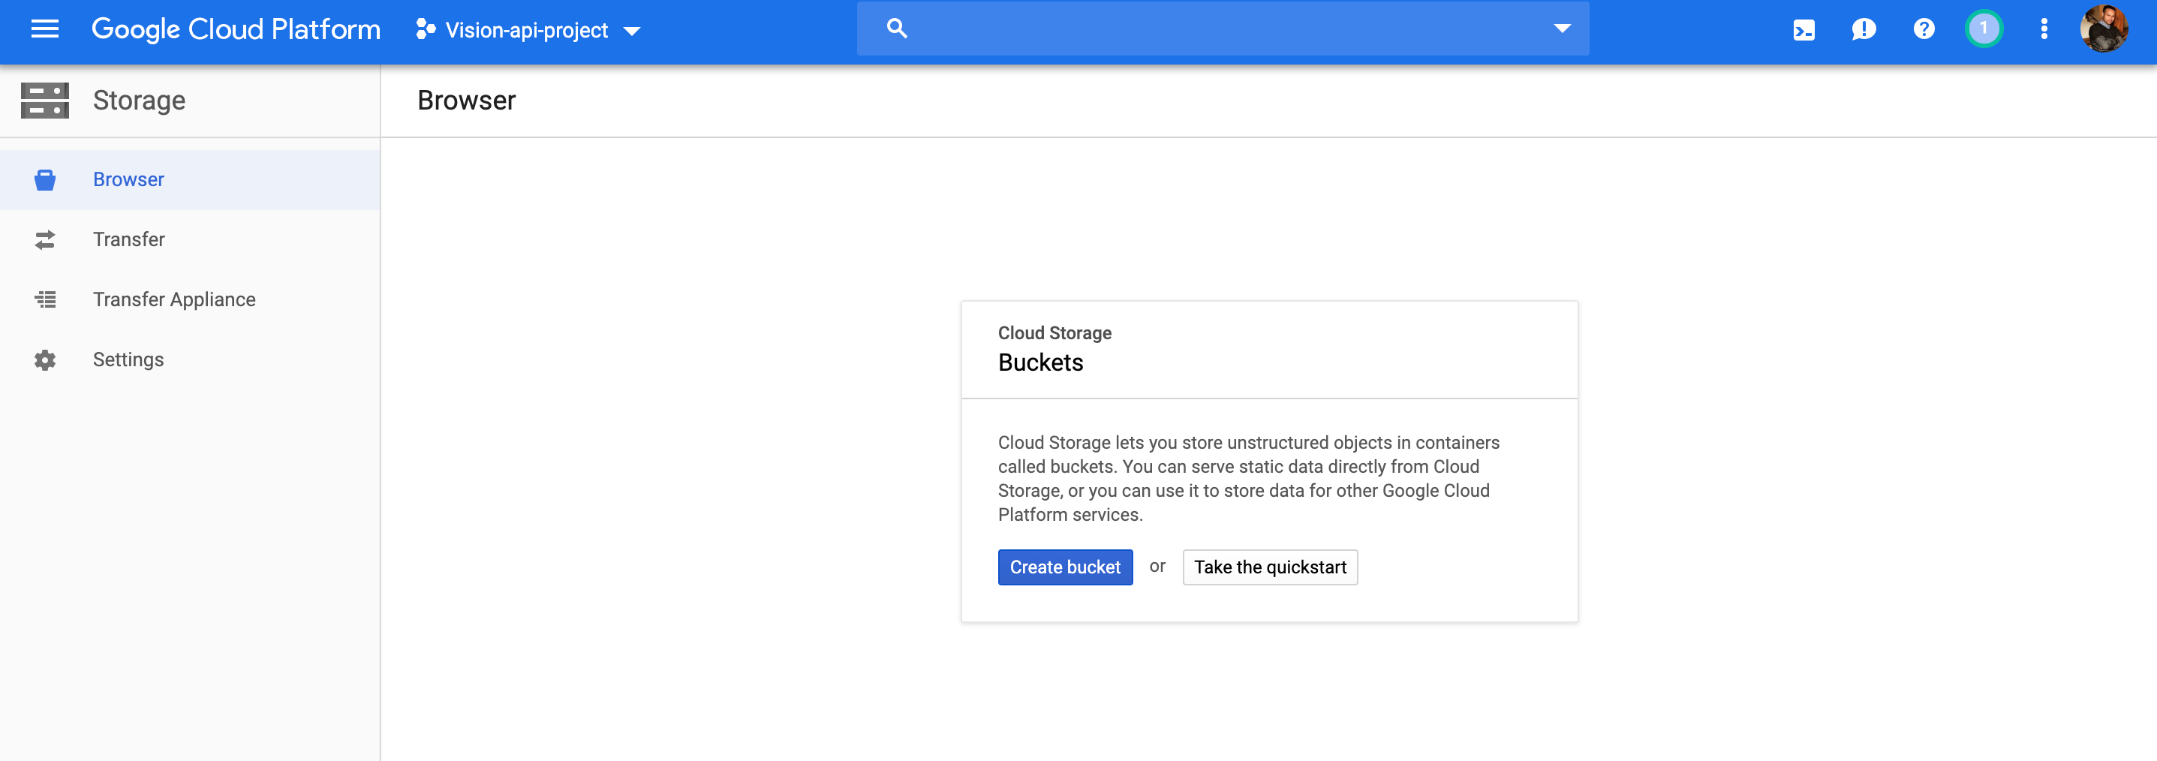Activate Cloud Shell terminal icon
The height and width of the screenshot is (761, 2157).
click(x=1804, y=30)
